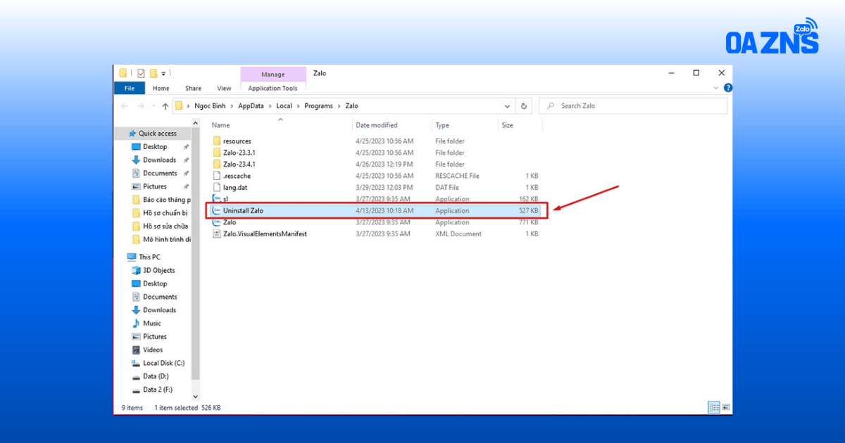Click chevron after Programs in breadcrumb

[340, 106]
